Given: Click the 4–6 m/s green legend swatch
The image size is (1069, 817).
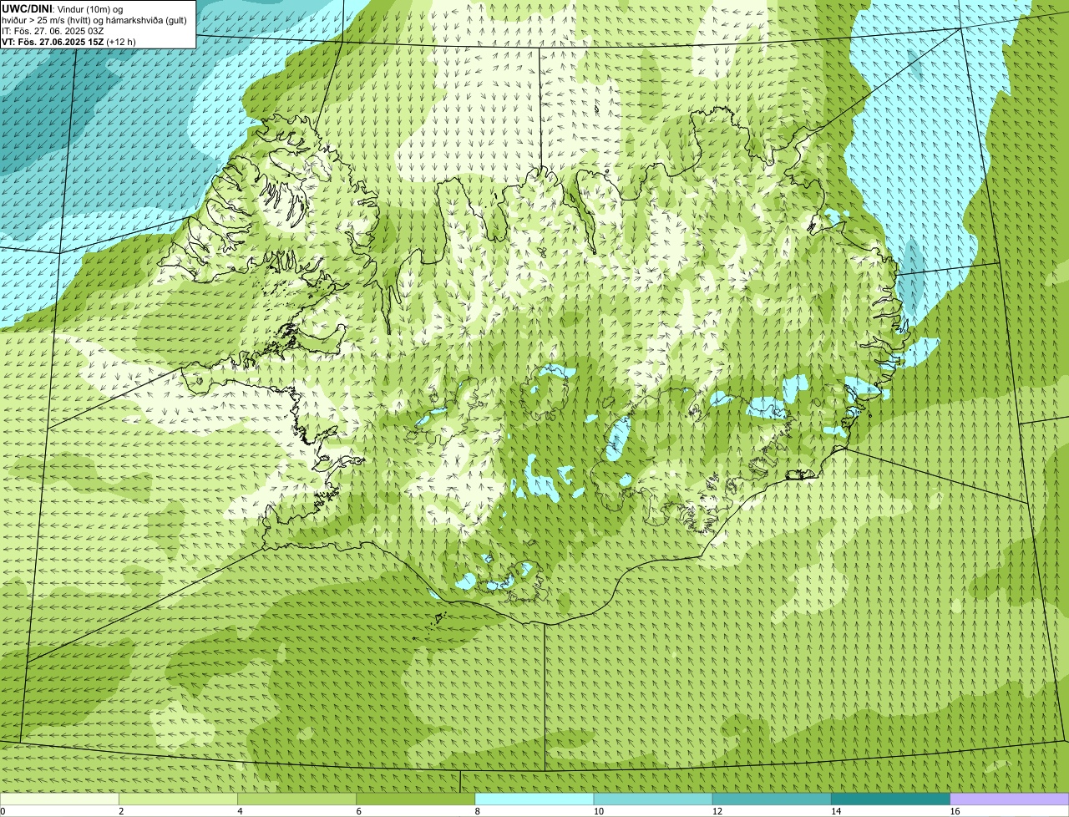Looking at the screenshot, I should click(x=297, y=799).
